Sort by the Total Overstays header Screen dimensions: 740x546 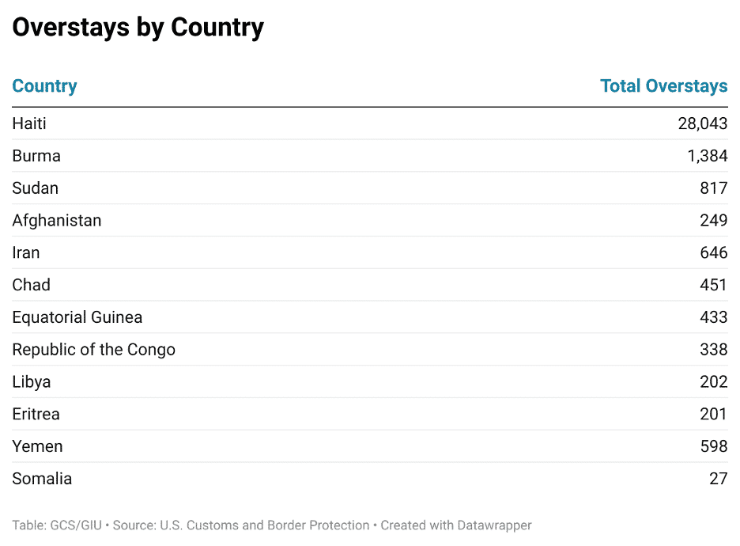click(663, 86)
